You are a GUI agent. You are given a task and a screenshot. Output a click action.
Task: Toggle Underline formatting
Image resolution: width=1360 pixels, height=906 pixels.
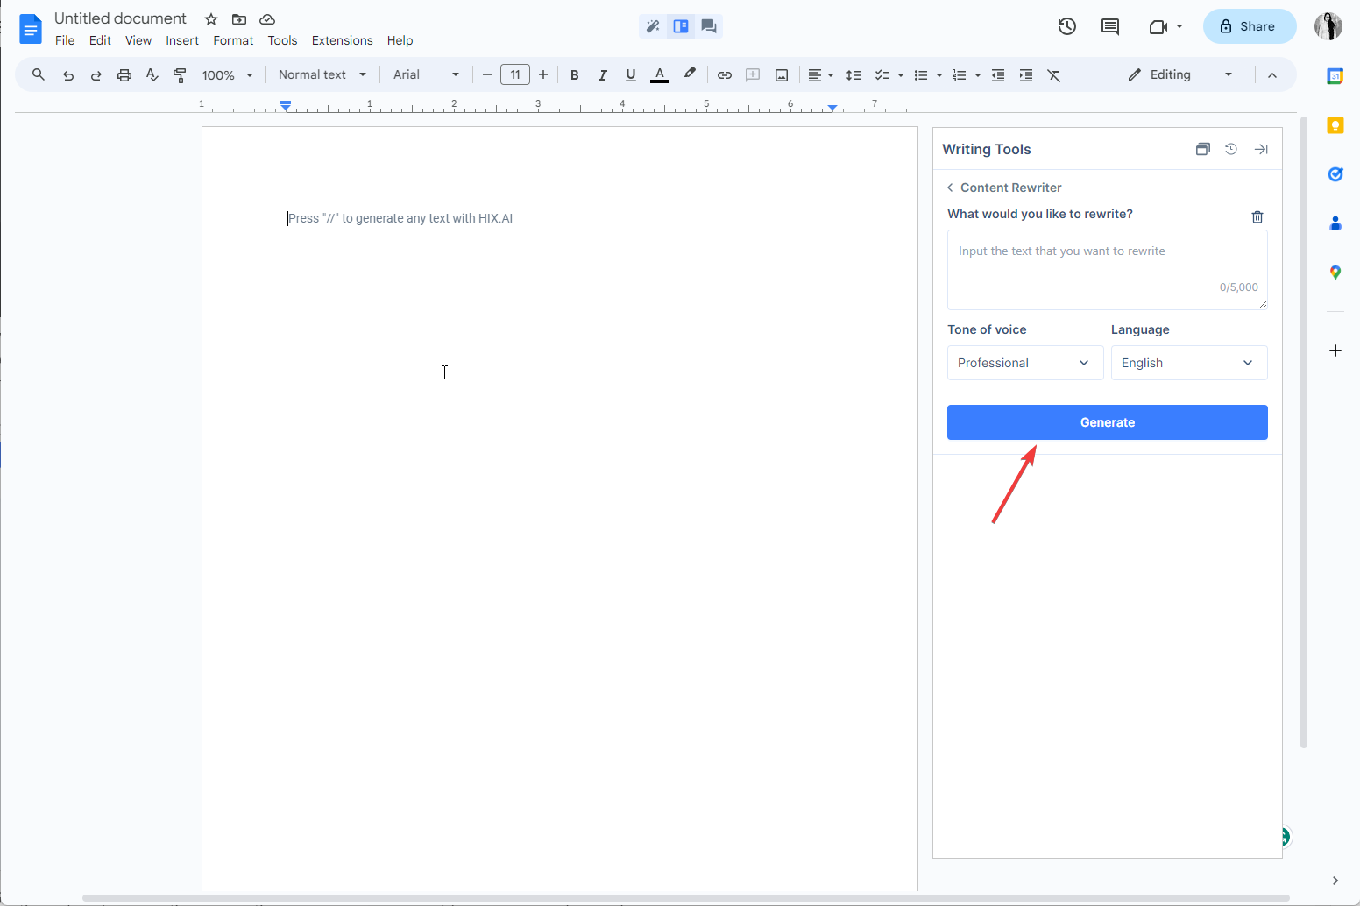click(630, 75)
